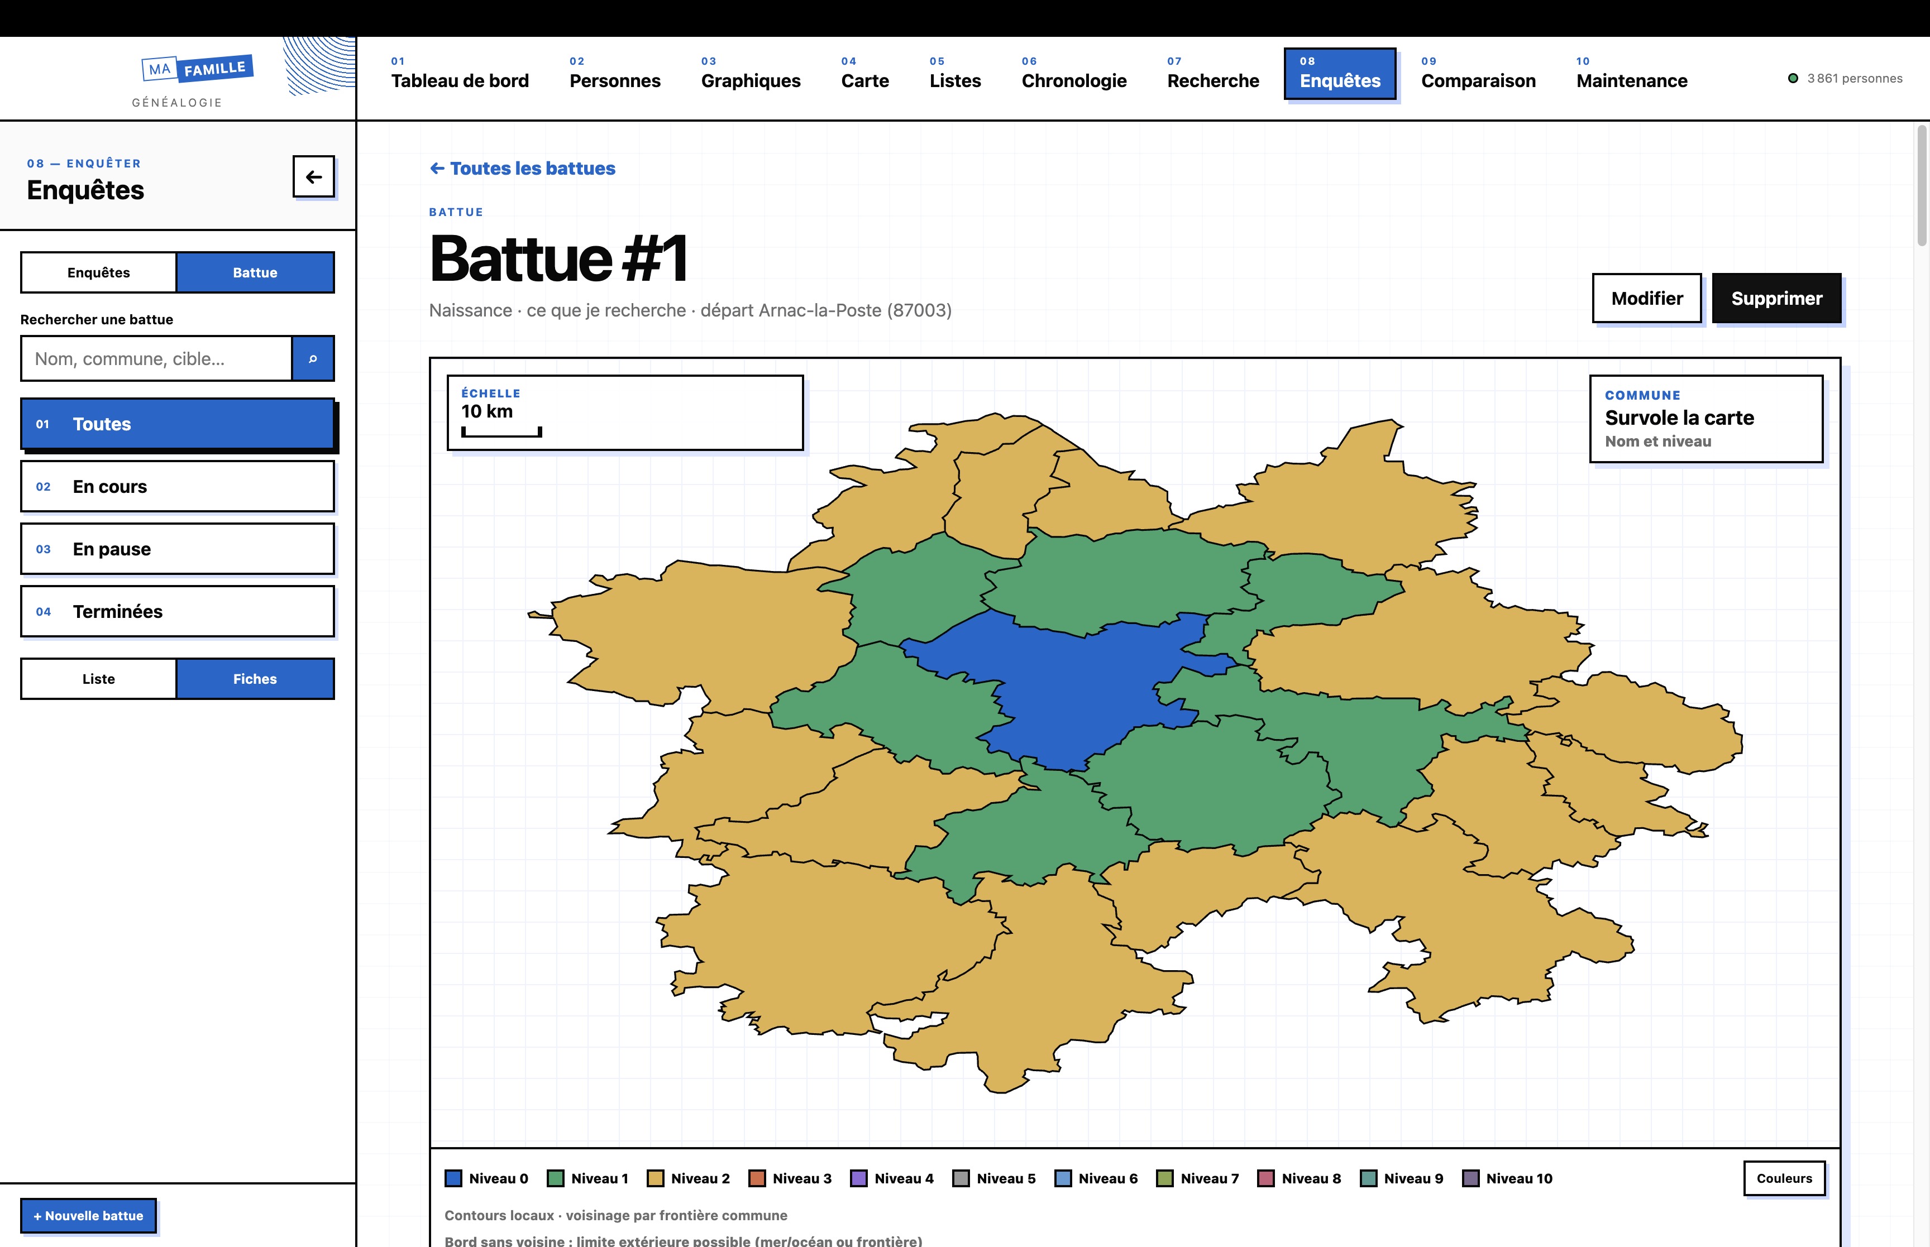
Task: Switch view to Fiches
Action: [x=255, y=679]
